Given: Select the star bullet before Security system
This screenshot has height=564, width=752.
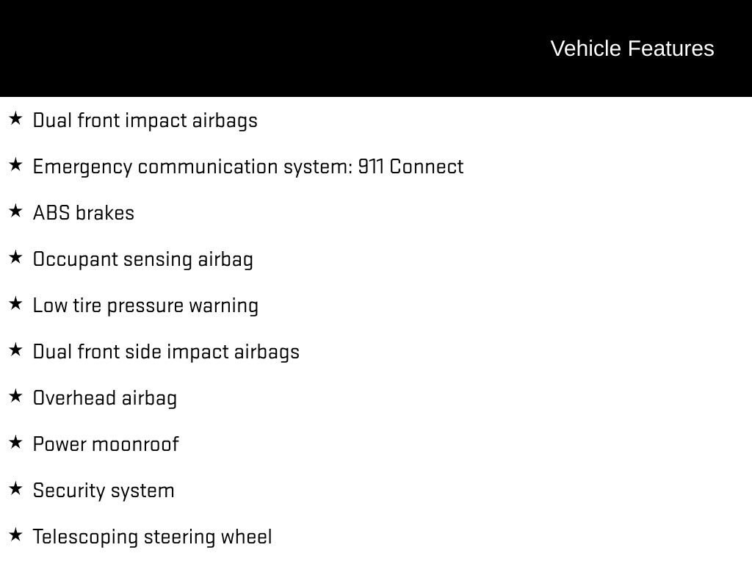Looking at the screenshot, I should tap(15, 488).
